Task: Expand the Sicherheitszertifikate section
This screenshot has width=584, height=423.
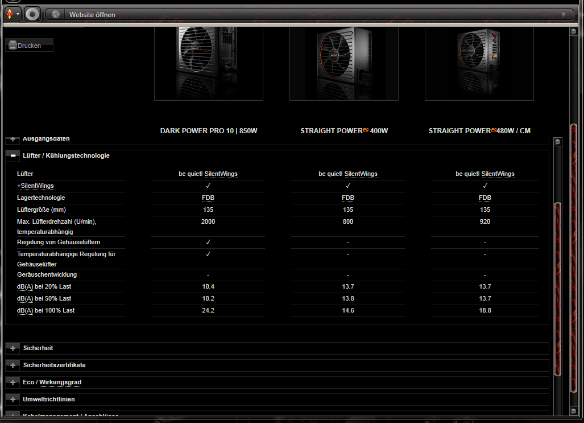Action: point(13,365)
